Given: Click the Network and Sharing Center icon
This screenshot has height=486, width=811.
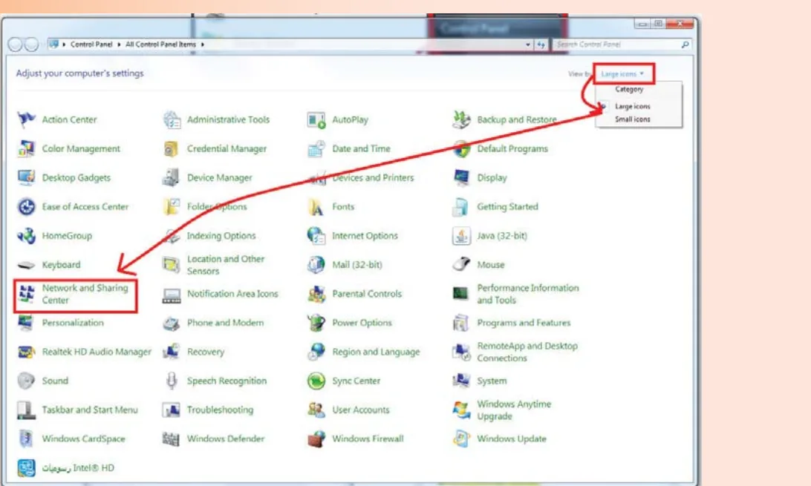Looking at the screenshot, I should click(26, 294).
